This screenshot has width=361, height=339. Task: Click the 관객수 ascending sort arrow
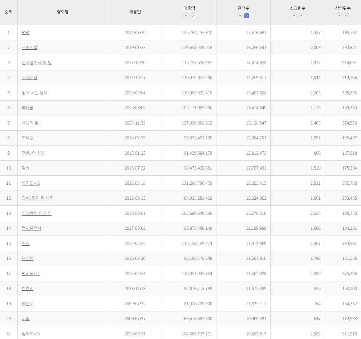240,16
